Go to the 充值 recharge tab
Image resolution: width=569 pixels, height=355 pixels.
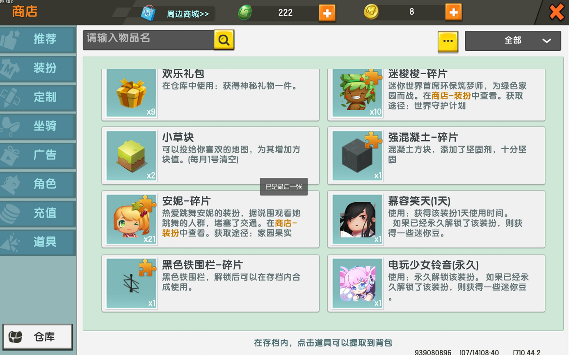38,213
